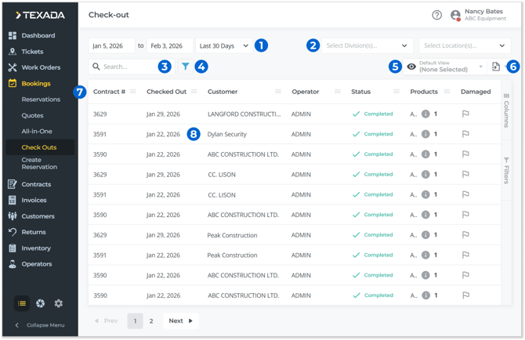Toggle damaged flag on first LANGFORD row

[465, 114]
